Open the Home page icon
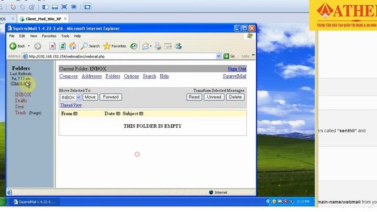 [72, 46]
